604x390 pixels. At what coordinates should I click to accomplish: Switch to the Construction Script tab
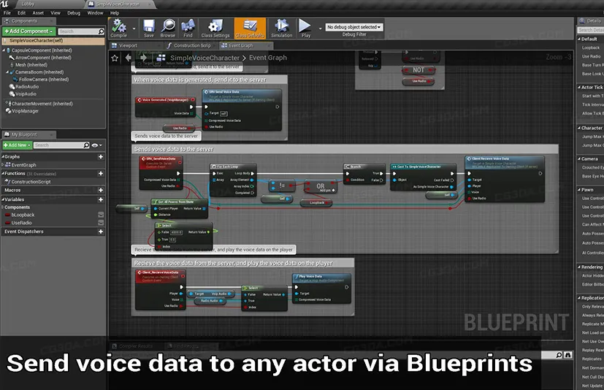click(x=192, y=45)
